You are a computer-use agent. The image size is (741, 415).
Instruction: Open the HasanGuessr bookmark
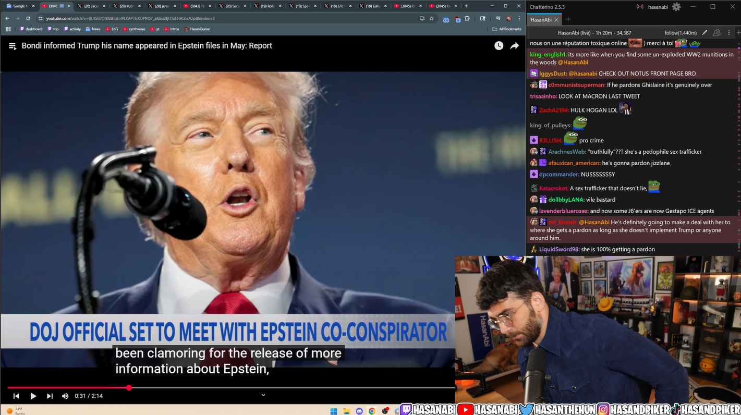[x=197, y=29]
